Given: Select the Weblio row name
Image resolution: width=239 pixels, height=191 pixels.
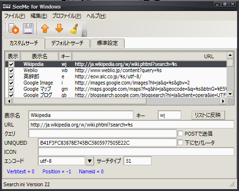Looking at the screenshot, I should 31,70.
